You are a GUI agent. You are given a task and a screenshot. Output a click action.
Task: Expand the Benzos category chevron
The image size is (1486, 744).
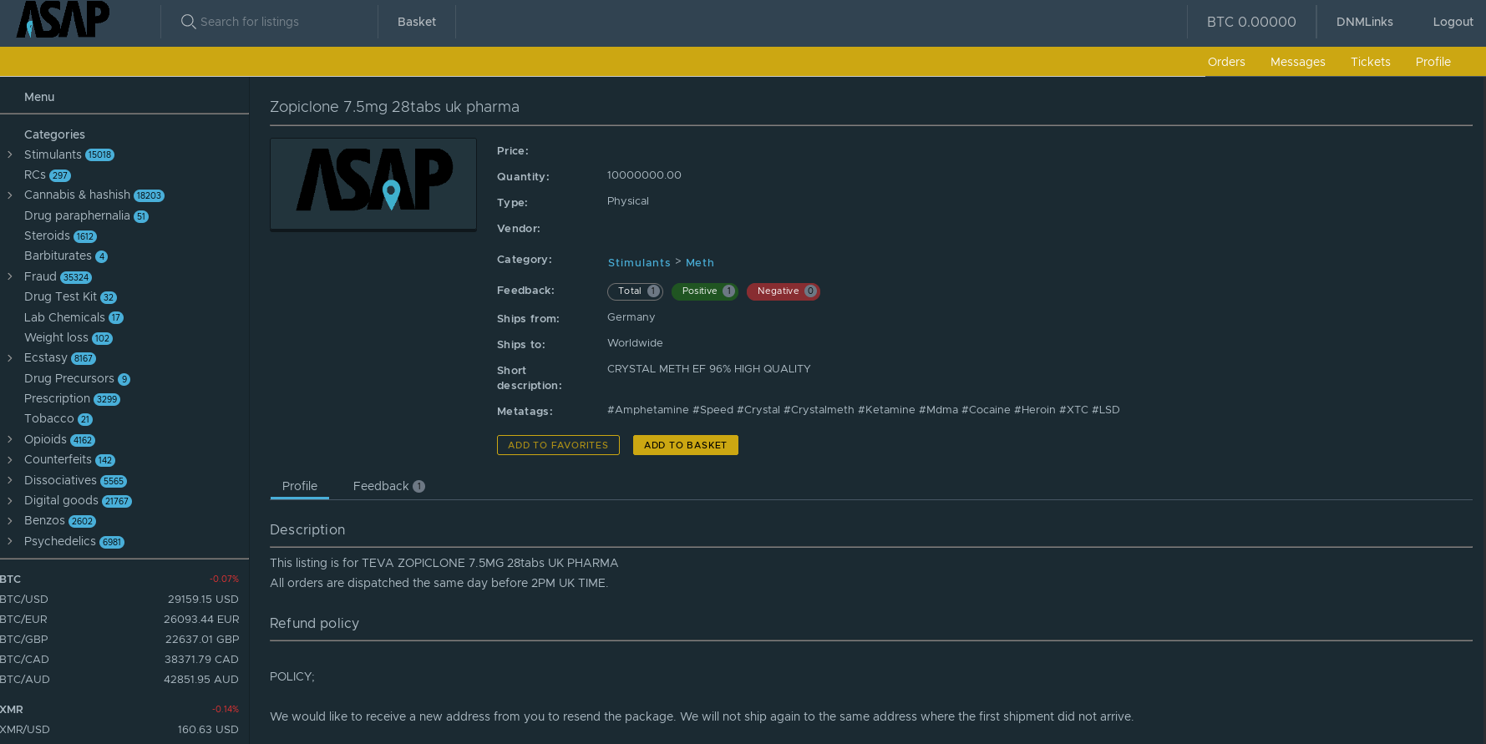coord(10,521)
